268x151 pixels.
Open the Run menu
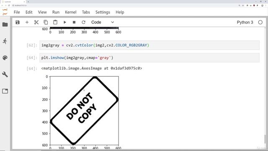[x=56, y=12]
